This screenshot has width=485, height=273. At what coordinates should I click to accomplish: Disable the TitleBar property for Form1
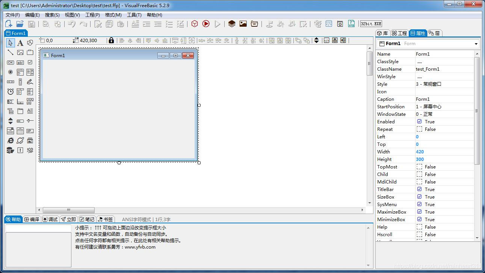419,189
